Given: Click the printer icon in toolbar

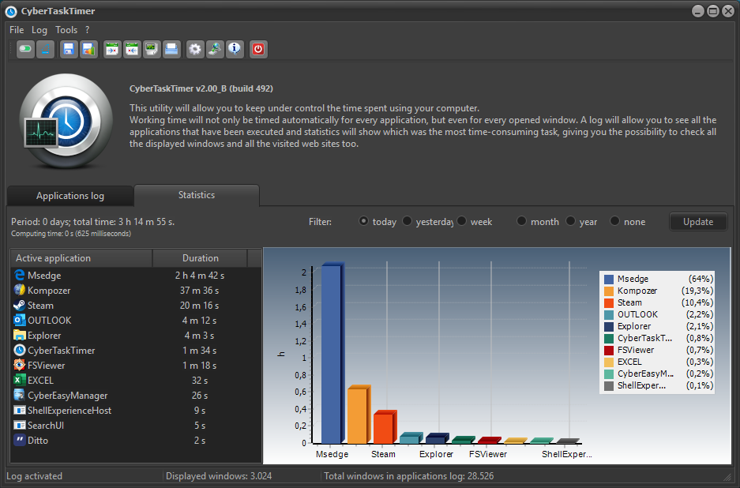Looking at the screenshot, I should [x=171, y=50].
